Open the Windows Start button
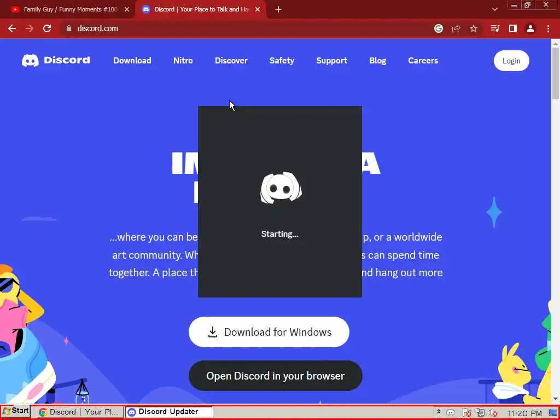 (15, 411)
